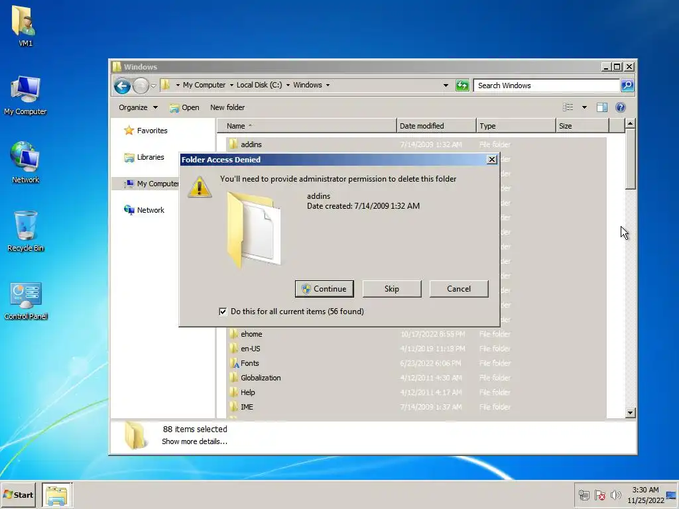Click the search magnifier button
The image size is (679, 509).
point(627,85)
